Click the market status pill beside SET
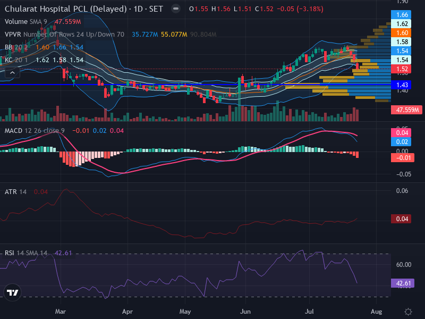Image resolution: width=425 pixels, height=319 pixels. click(176, 9)
